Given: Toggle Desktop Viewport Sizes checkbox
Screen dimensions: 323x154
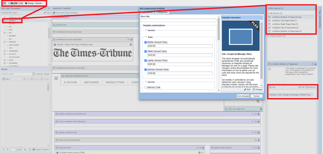Looking at the screenshot, I should pos(146,70).
